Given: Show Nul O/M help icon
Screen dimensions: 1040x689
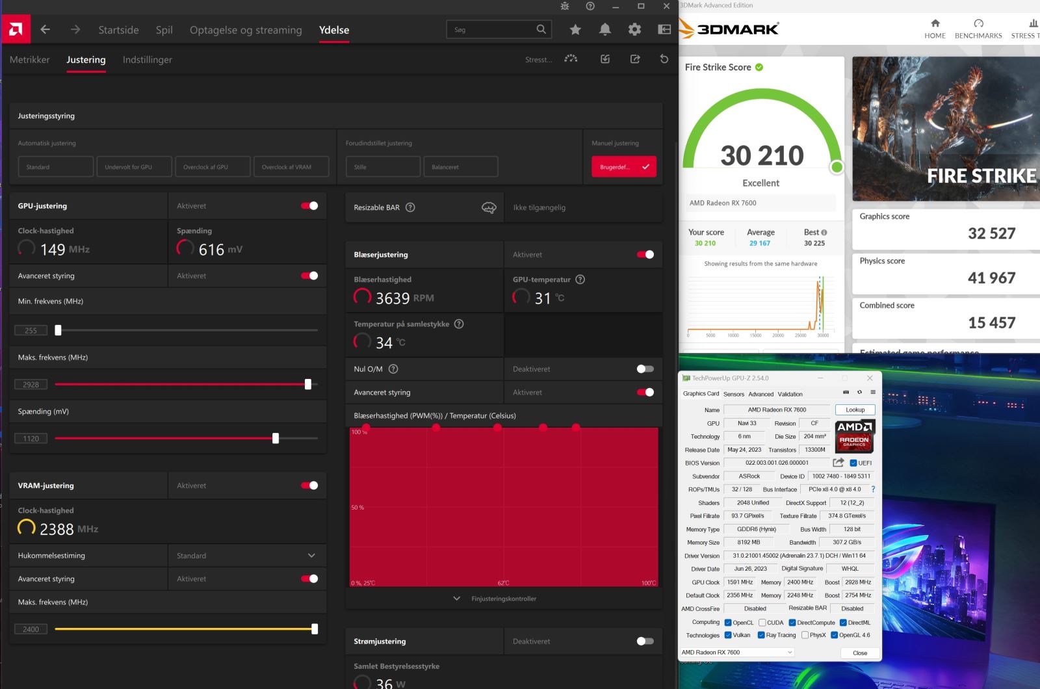Looking at the screenshot, I should tap(393, 369).
